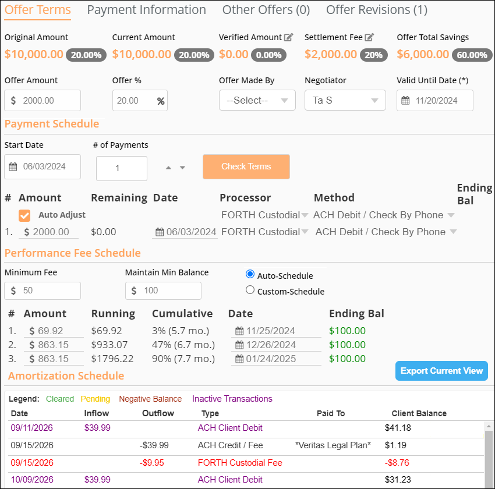Click calendar icon beside 01/24/2025 fee date
This screenshot has width=495, height=489.
point(239,359)
